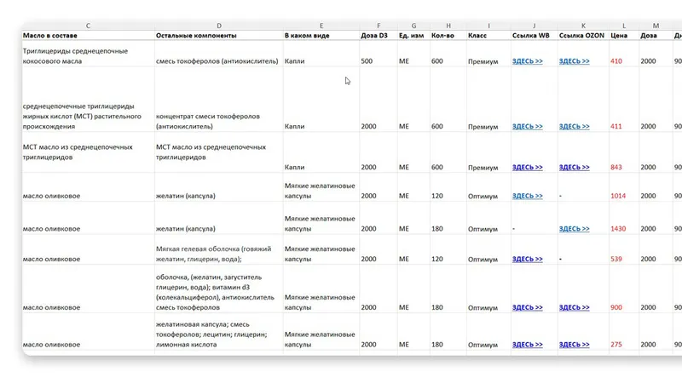
Task: Select column G header
Action: coord(413,26)
